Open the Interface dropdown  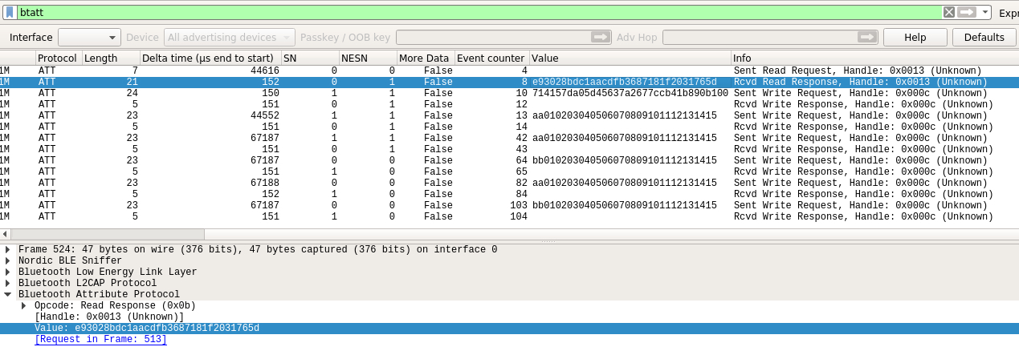coord(89,37)
